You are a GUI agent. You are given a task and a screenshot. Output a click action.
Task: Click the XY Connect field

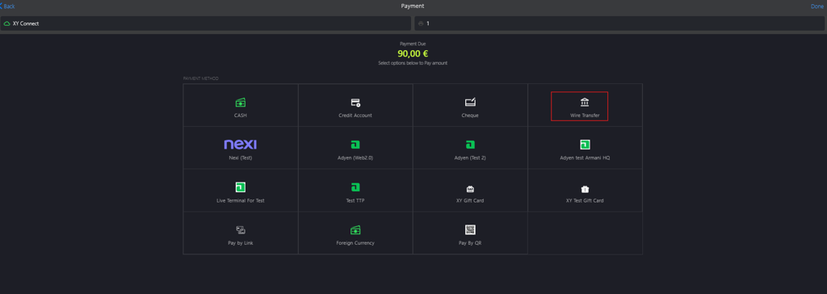point(206,23)
